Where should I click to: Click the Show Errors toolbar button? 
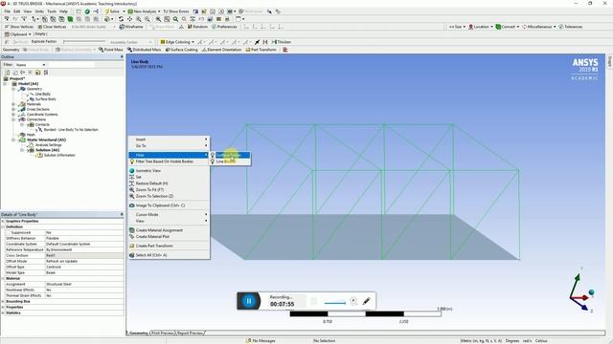(176, 11)
